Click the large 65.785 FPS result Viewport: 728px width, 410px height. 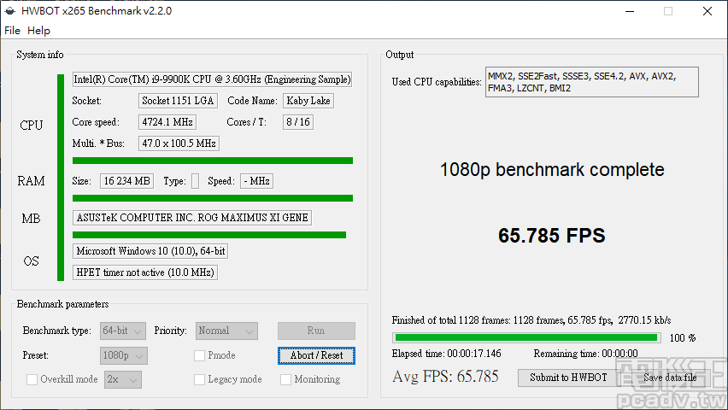[552, 236]
